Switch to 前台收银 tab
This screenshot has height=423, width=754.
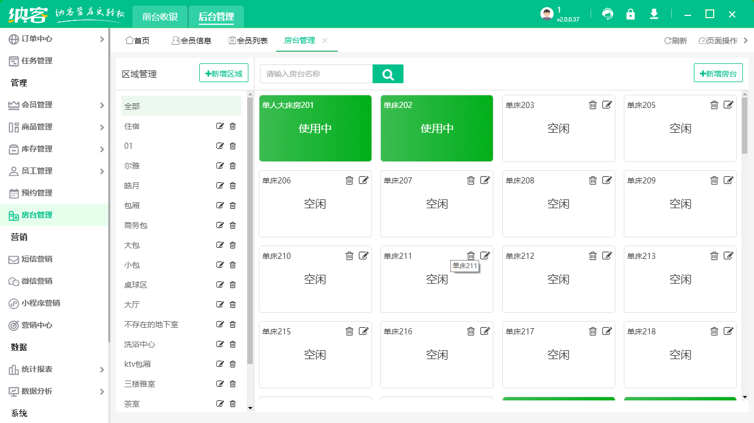pos(160,17)
